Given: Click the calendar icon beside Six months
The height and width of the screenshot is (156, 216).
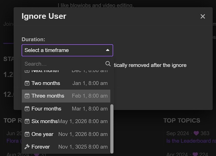Looking at the screenshot, I should pyautogui.click(x=27, y=122).
